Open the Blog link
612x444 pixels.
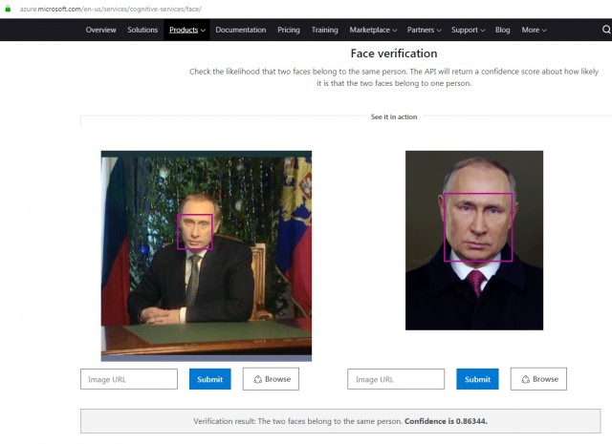tap(502, 30)
